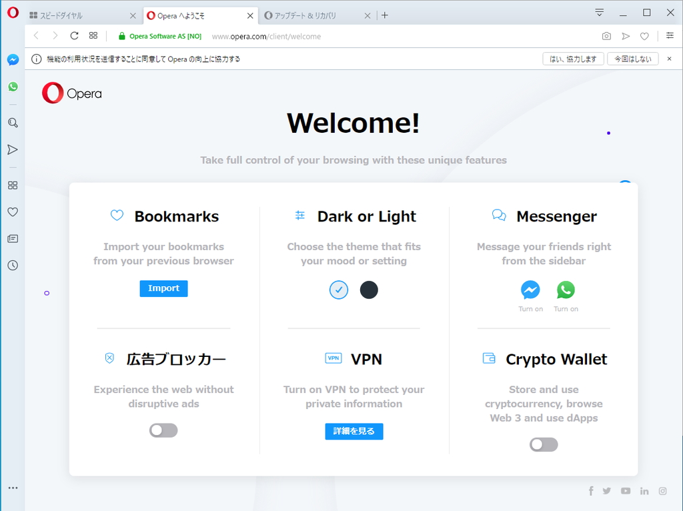Click the Import bookmarks button
This screenshot has width=683, height=511.
(163, 288)
